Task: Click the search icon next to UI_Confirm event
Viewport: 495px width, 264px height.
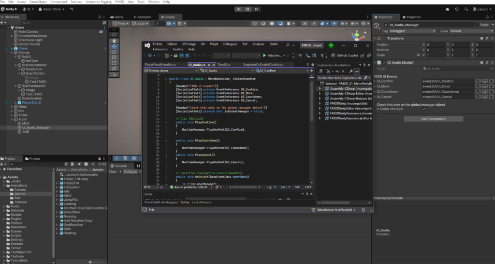Action: [x=478, y=81]
